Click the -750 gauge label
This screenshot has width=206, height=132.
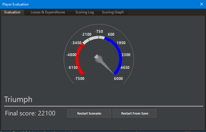pos(99,31)
